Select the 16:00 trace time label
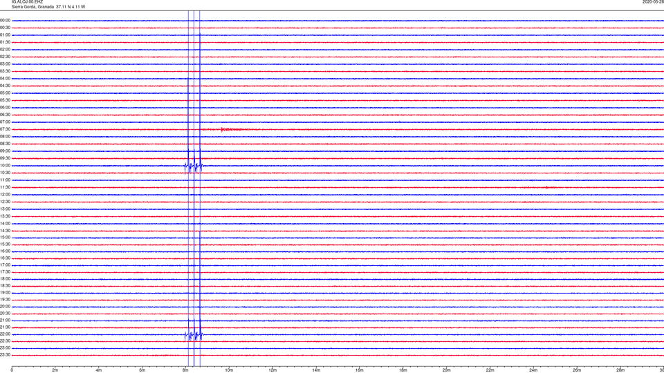The image size is (664, 373). click(5, 251)
